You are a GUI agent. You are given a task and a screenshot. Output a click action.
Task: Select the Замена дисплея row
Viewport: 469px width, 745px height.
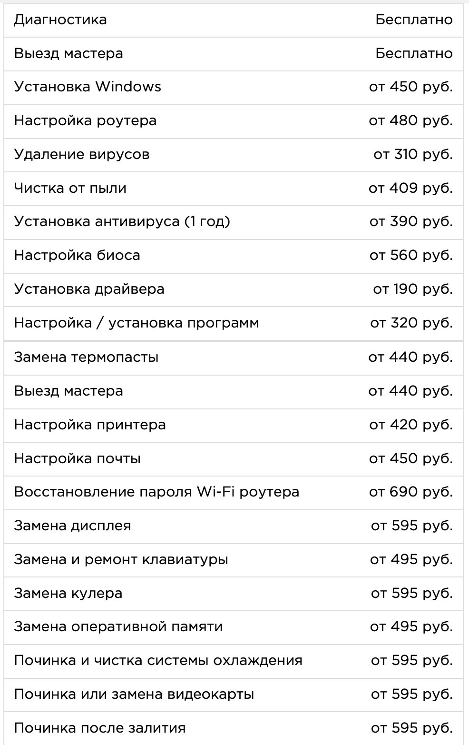pos(72,526)
